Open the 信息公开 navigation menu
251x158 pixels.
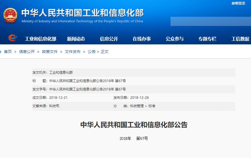(109, 39)
